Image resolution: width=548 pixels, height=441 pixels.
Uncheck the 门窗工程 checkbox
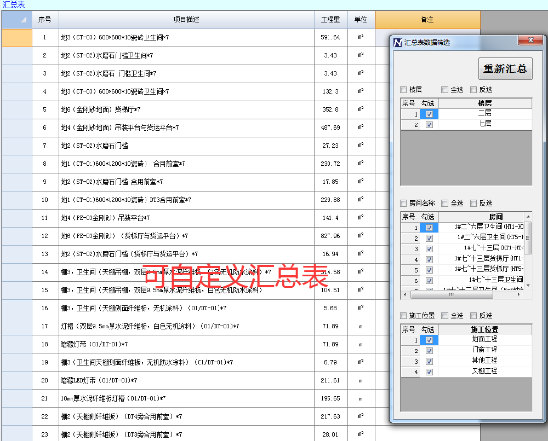(429, 351)
